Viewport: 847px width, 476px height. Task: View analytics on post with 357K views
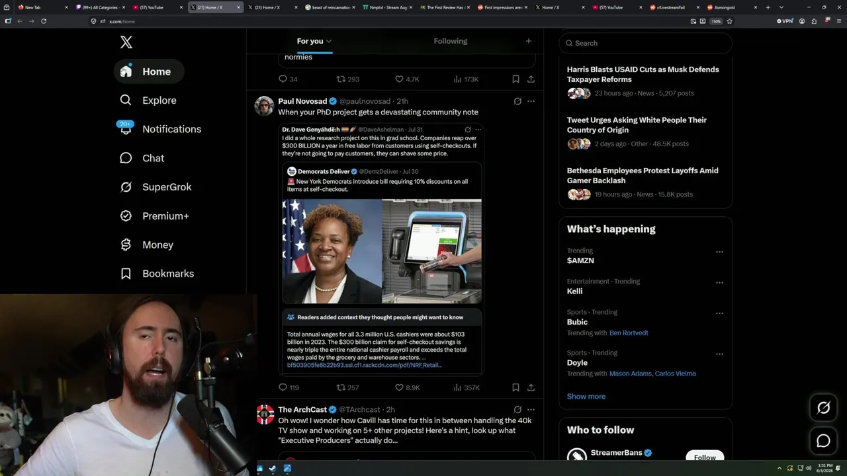click(467, 387)
